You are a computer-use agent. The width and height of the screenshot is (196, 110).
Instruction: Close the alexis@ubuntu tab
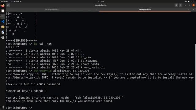click(x=189, y=9)
